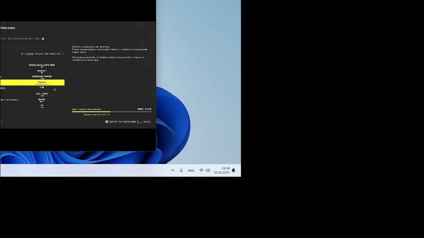Click the speaker volume icon
Image resolution: width=424 pixels, height=238 pixels.
tap(208, 170)
